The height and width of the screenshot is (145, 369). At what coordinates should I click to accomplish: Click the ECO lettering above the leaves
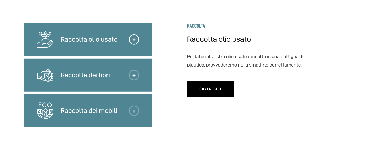pyautogui.click(x=45, y=105)
